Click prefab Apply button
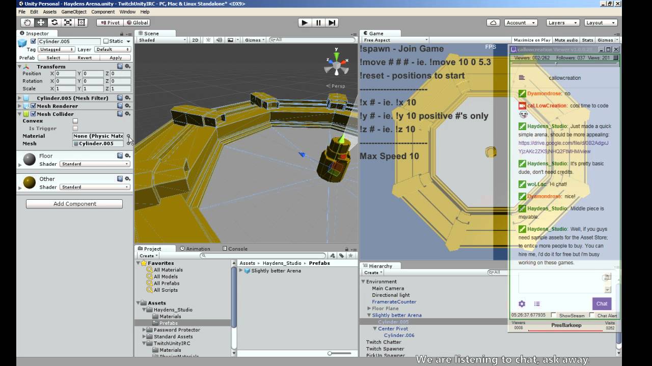The width and height of the screenshot is (652, 366). (x=116, y=58)
